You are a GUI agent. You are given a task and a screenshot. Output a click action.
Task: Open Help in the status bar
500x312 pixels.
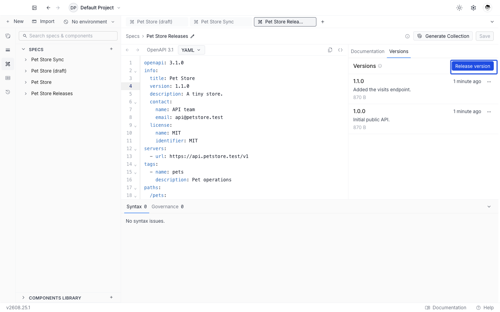(x=485, y=308)
